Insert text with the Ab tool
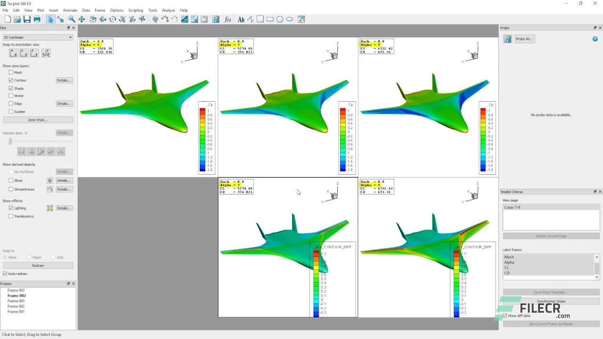This screenshot has width=603, height=339. [241, 19]
